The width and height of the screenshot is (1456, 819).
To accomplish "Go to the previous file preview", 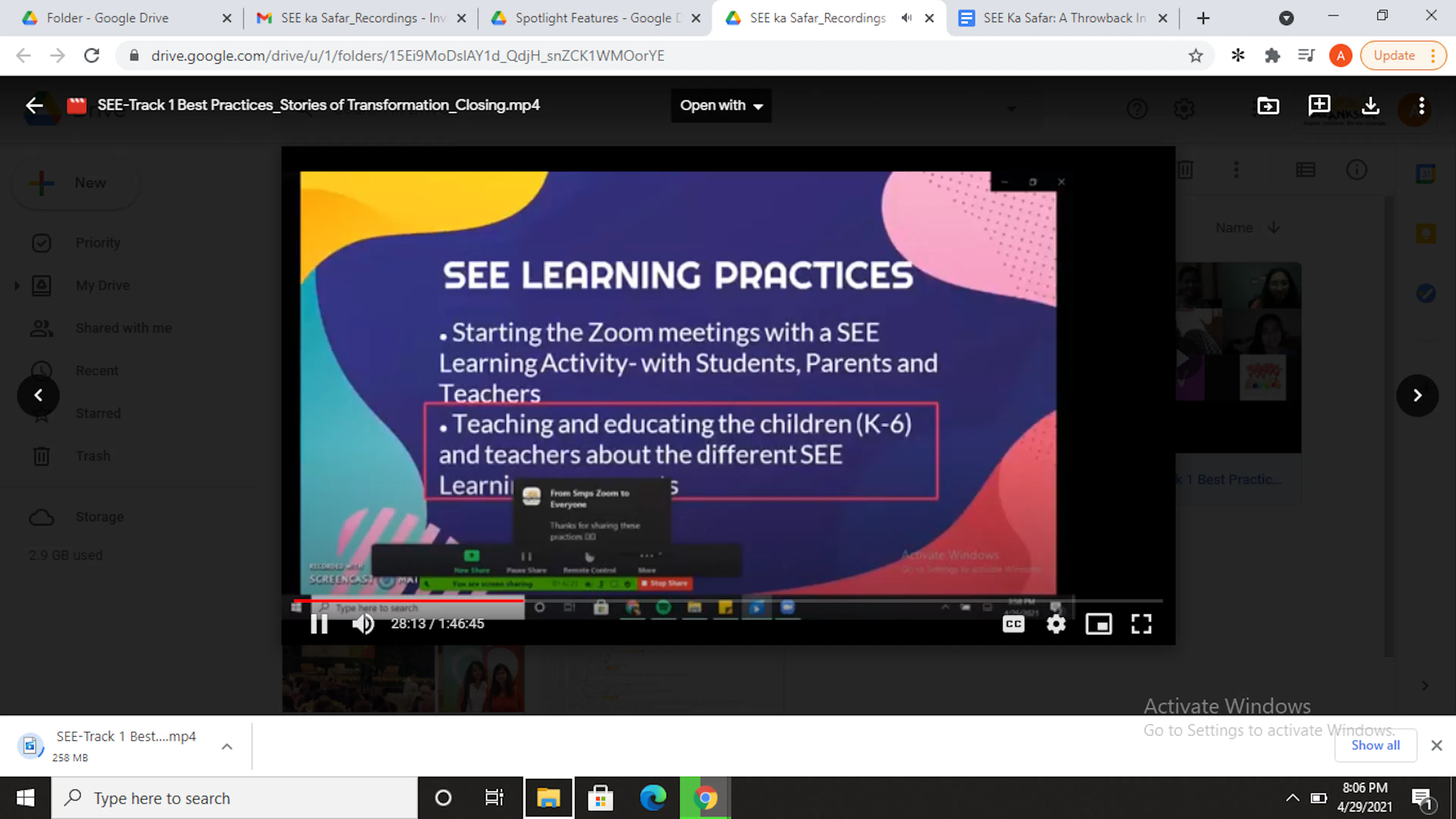I will [x=38, y=395].
